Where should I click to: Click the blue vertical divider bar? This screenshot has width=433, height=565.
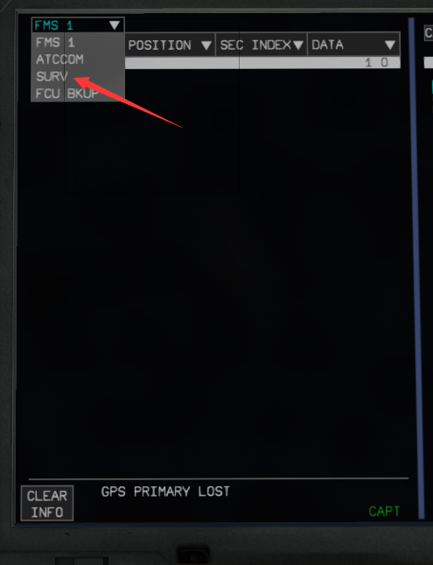click(x=416, y=269)
